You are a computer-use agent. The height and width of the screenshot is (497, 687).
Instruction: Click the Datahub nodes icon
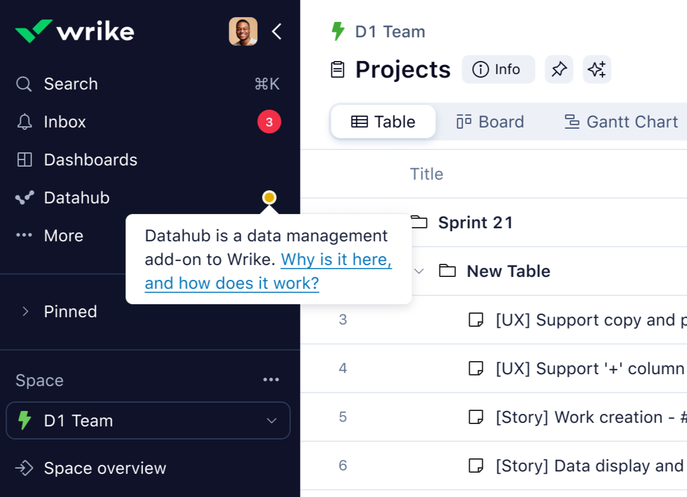pyautogui.click(x=24, y=197)
